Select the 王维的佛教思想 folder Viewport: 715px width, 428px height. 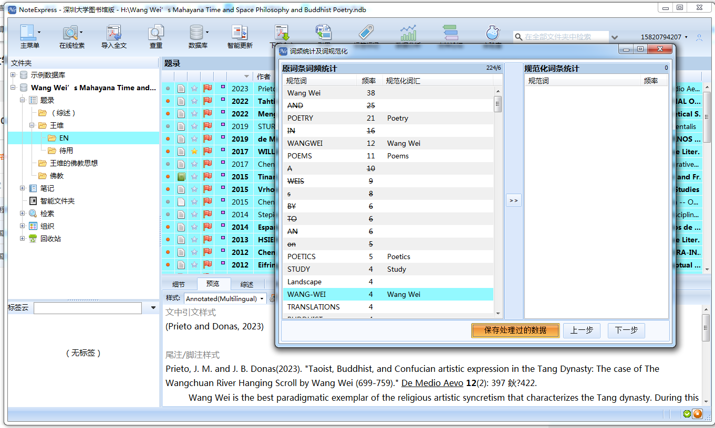[74, 163]
